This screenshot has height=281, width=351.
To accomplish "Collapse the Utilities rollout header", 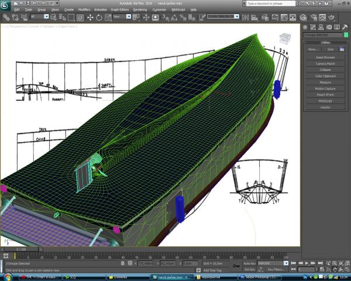I will [325, 43].
